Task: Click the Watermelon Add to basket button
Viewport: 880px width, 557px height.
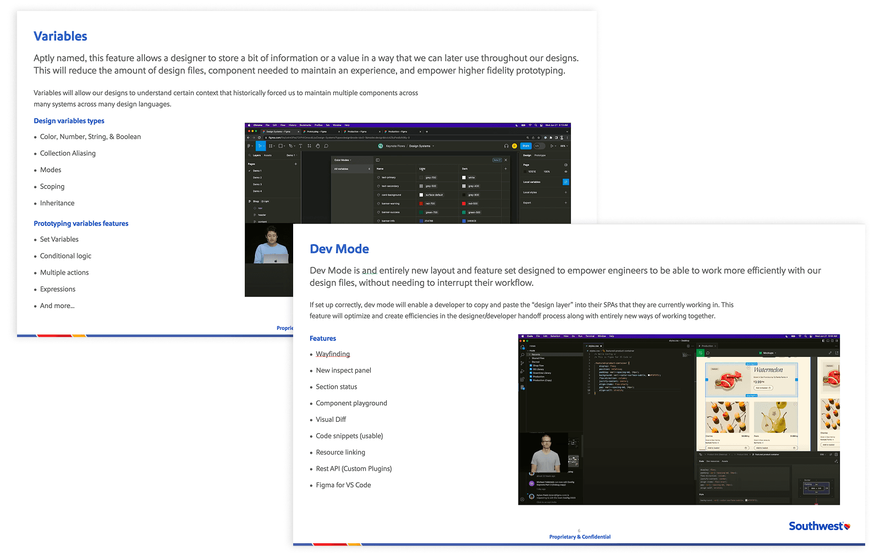Action: coord(763,388)
